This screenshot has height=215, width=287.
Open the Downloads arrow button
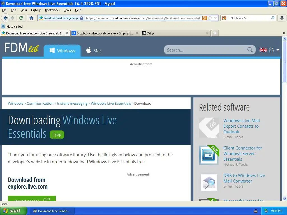pyautogui.click(x=282, y=18)
